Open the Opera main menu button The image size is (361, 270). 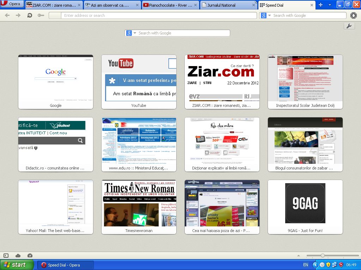tap(12, 4)
